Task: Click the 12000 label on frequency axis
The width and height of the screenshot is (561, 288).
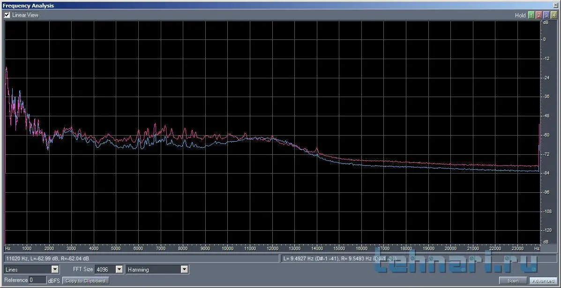Action: tap(272, 248)
